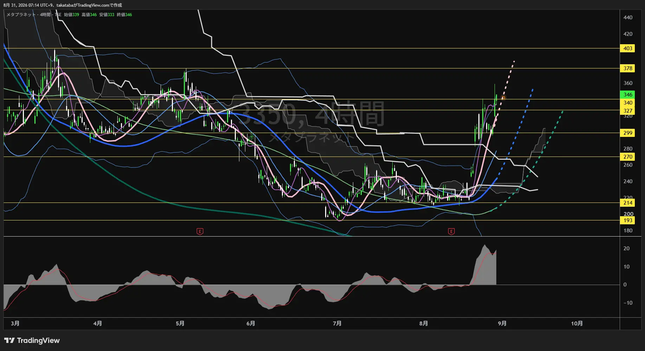Click the 高値346 high value in legend
This screenshot has width=645, height=351.
pos(89,15)
